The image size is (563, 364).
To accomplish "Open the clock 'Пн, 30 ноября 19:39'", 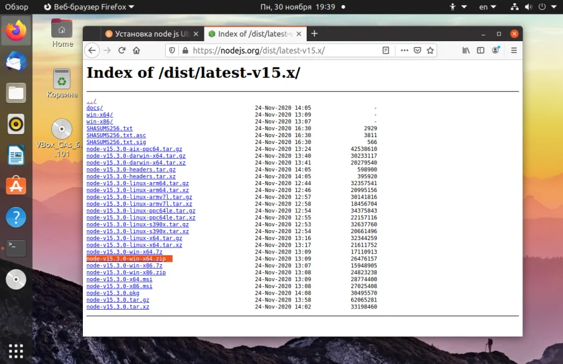I will (x=298, y=7).
